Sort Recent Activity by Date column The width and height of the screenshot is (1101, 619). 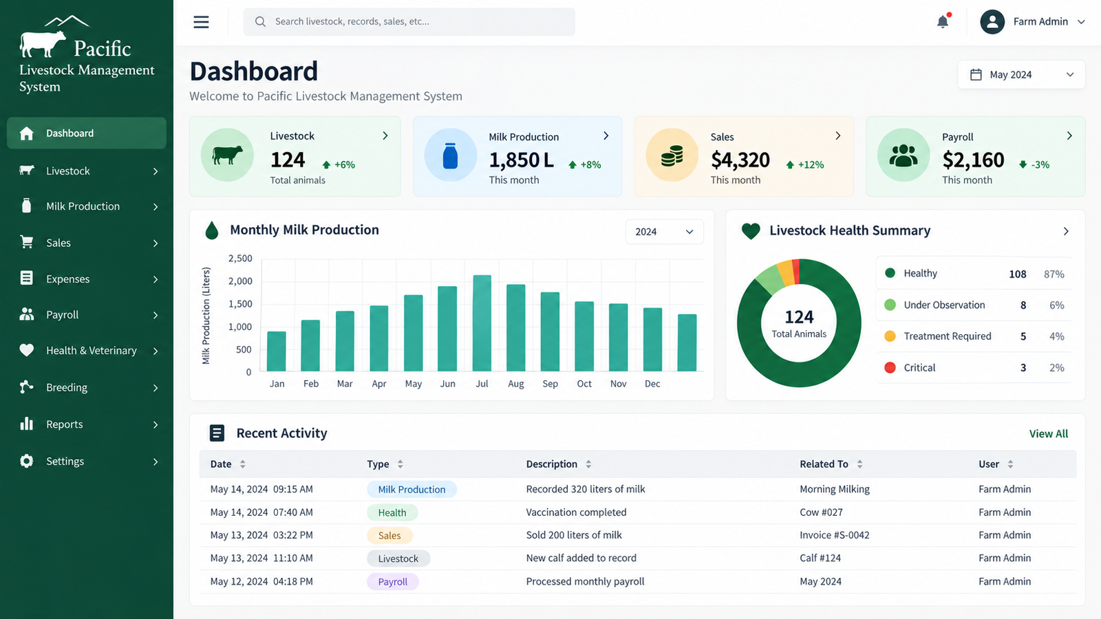tap(242, 464)
